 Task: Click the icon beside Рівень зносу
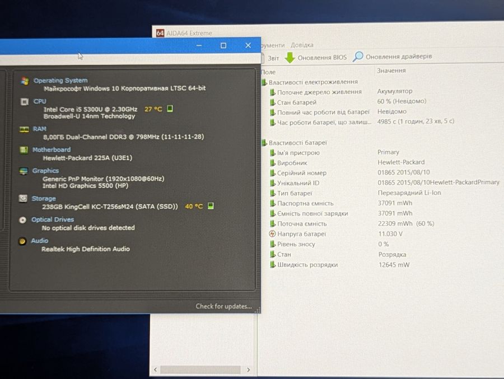[273, 244]
